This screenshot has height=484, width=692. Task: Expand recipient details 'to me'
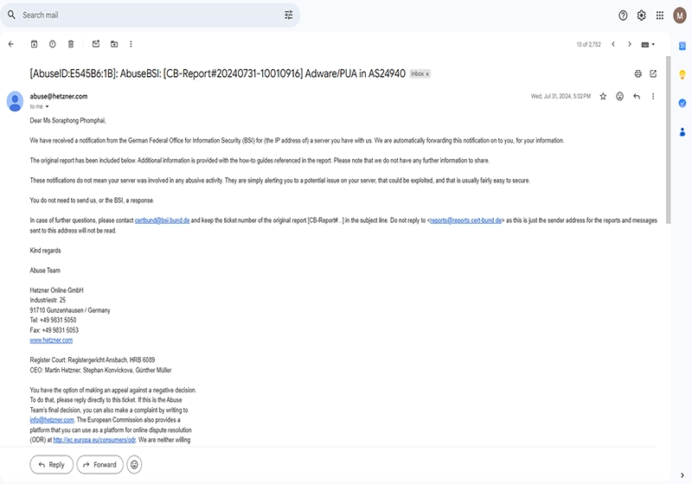pyautogui.click(x=48, y=106)
